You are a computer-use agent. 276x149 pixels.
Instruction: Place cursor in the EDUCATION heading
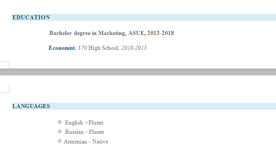click(31, 17)
